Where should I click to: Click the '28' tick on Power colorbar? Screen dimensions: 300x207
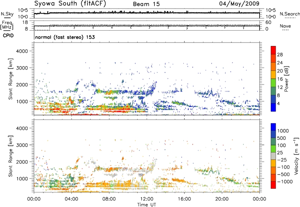pos(280,55)
